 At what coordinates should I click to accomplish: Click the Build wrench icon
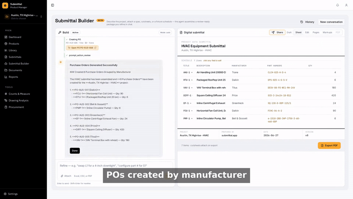60,32
